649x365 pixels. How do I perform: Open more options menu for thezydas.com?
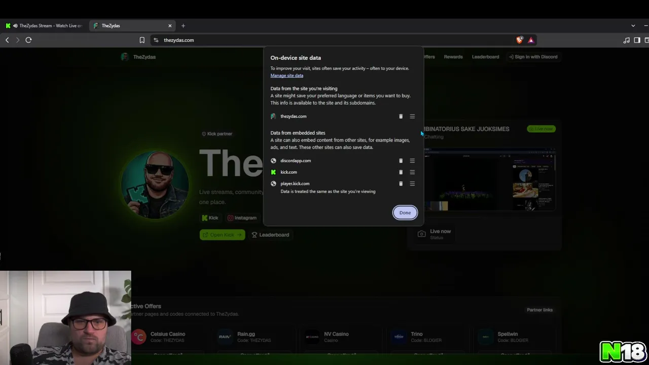412,117
